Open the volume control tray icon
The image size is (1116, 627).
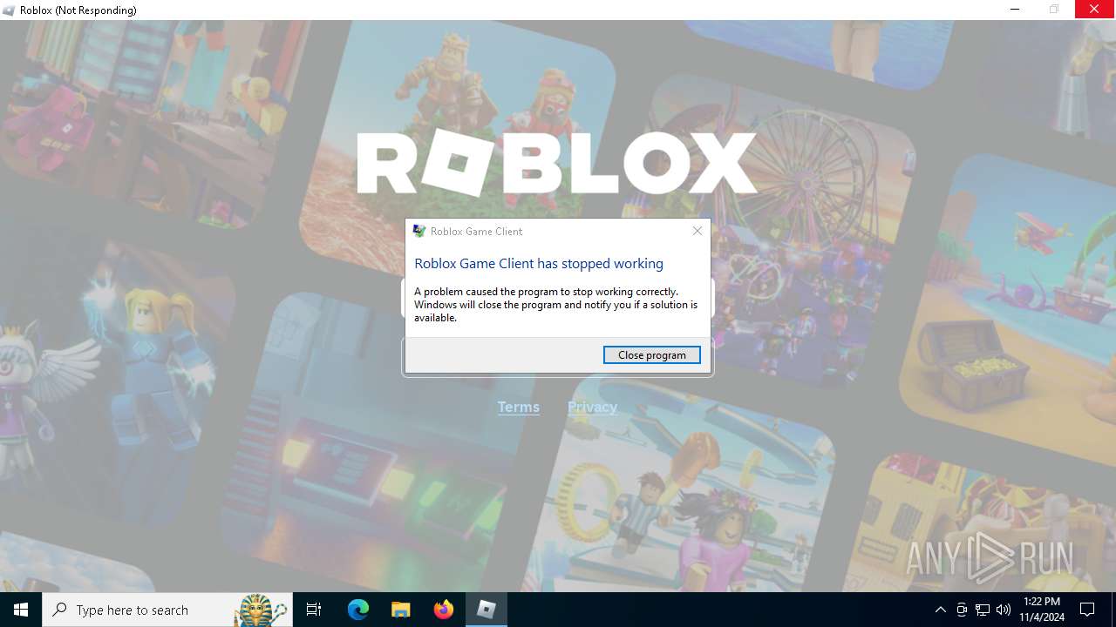pyautogui.click(x=1004, y=610)
